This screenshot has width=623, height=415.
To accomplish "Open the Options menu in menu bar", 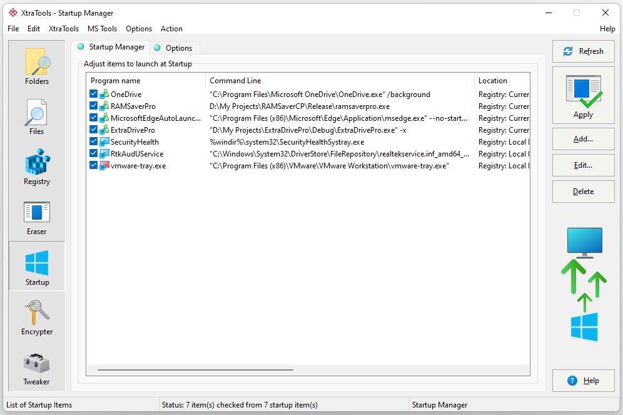I will click(x=139, y=29).
